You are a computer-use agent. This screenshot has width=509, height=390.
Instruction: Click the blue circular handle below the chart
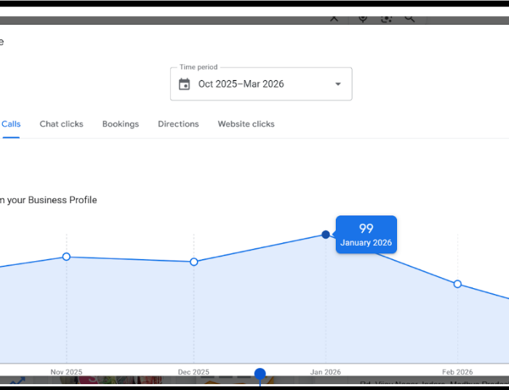(x=260, y=374)
